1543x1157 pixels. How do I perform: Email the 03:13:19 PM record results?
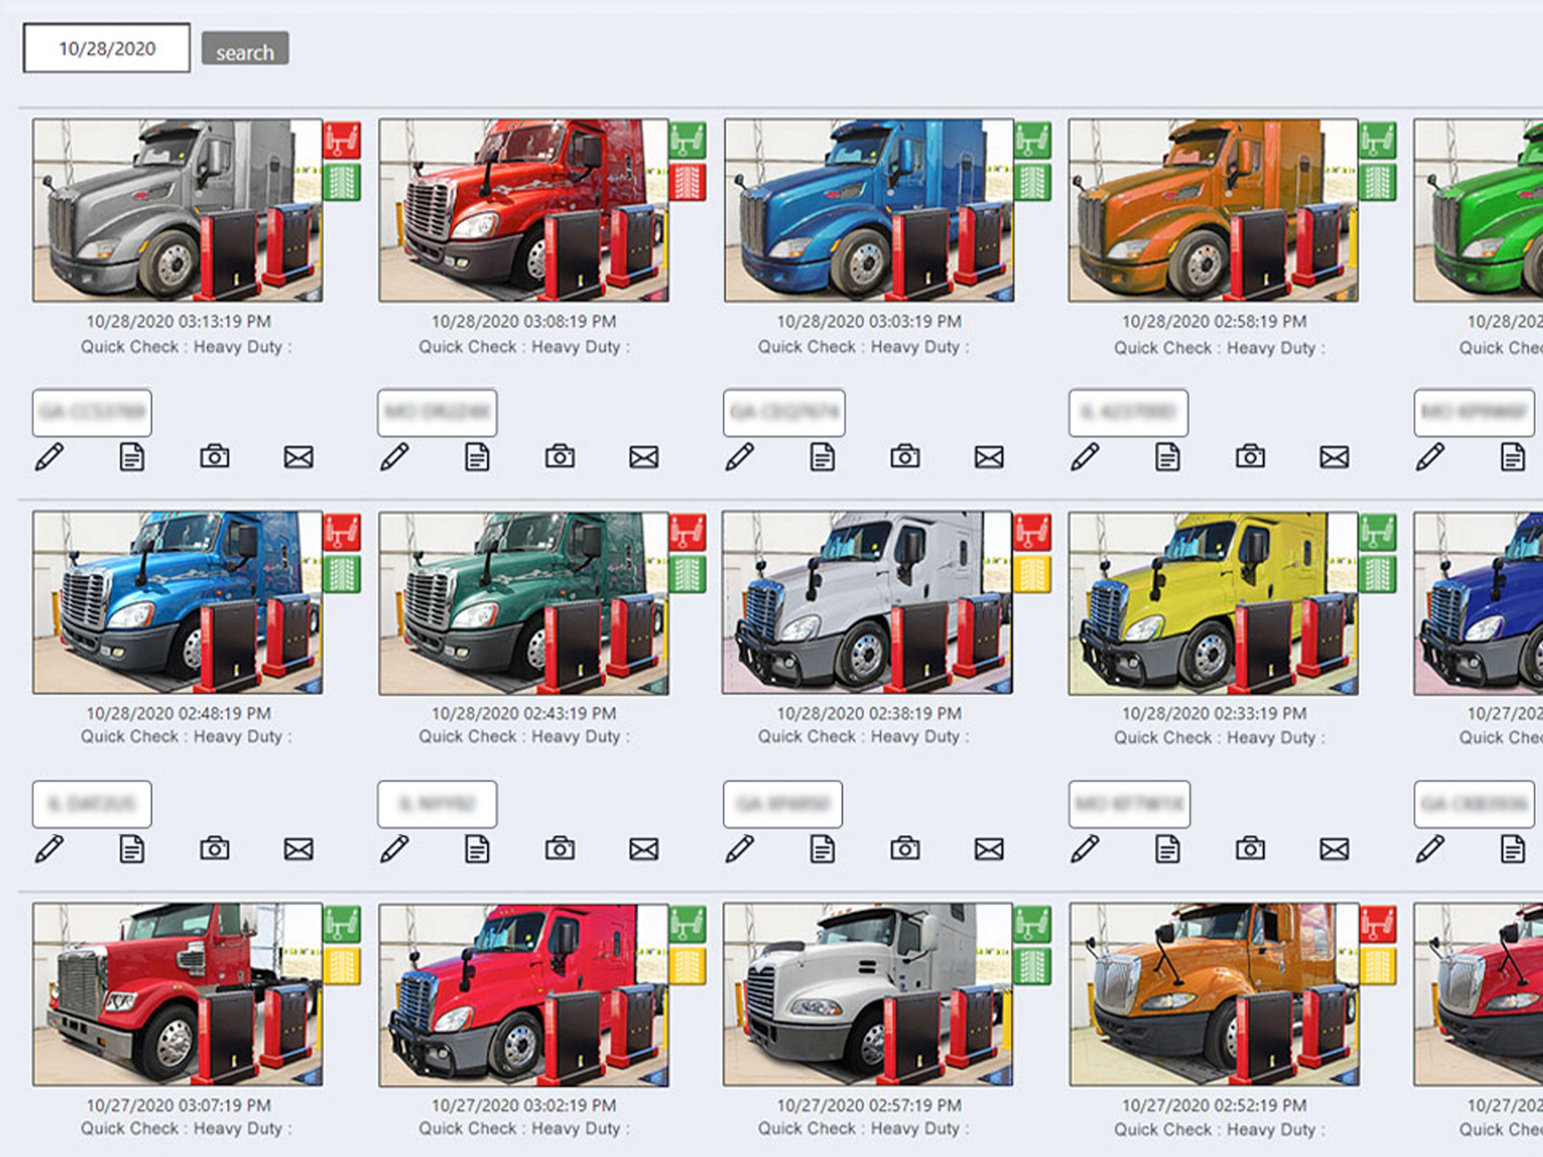coord(299,457)
